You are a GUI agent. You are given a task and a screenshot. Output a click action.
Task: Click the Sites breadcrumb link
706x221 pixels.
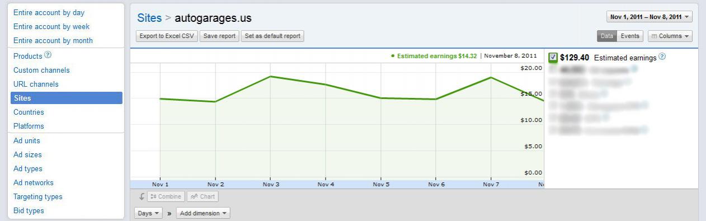pyautogui.click(x=149, y=18)
